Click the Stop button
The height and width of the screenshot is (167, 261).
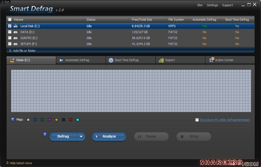(x=193, y=136)
